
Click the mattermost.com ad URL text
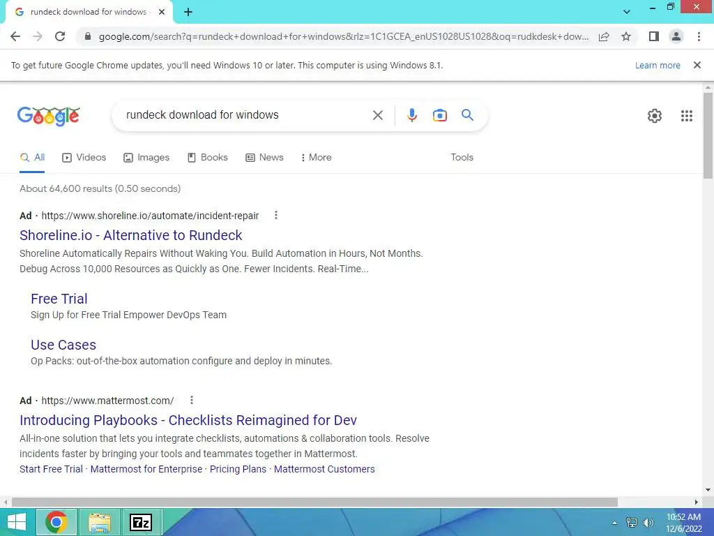coord(107,401)
